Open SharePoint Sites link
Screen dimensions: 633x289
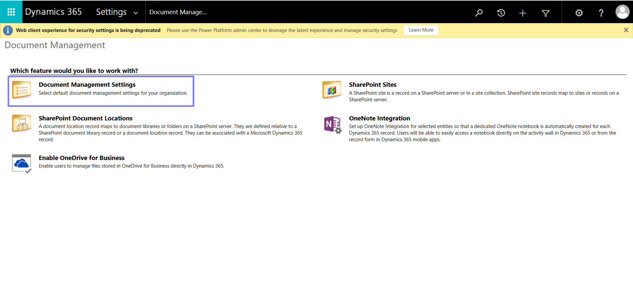pyautogui.click(x=373, y=85)
